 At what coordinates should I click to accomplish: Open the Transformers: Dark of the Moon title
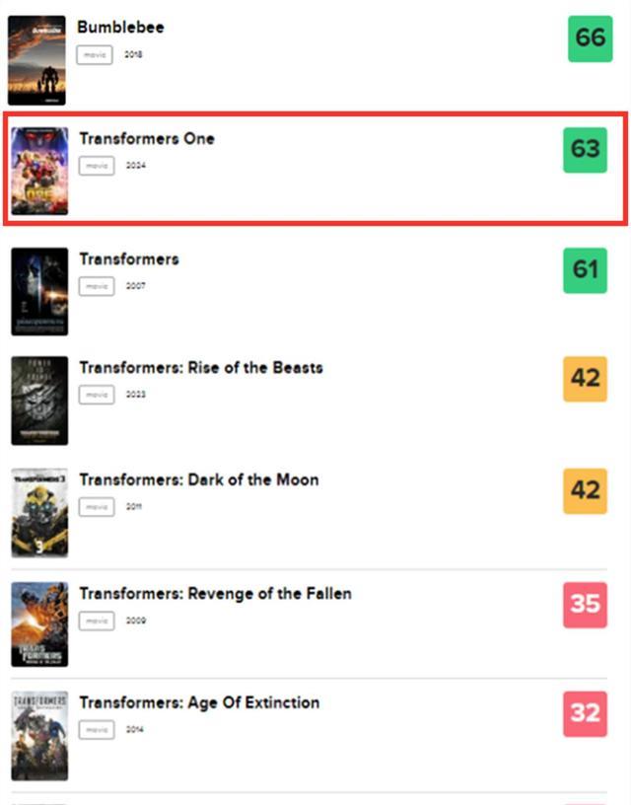(199, 480)
